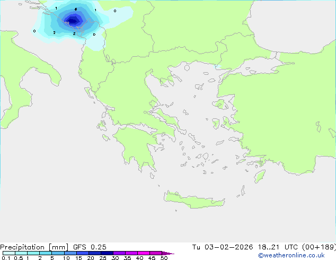Viewport: 336px width, 260px height.
Task: Click the '15' legend value
Action: (78, 258)
